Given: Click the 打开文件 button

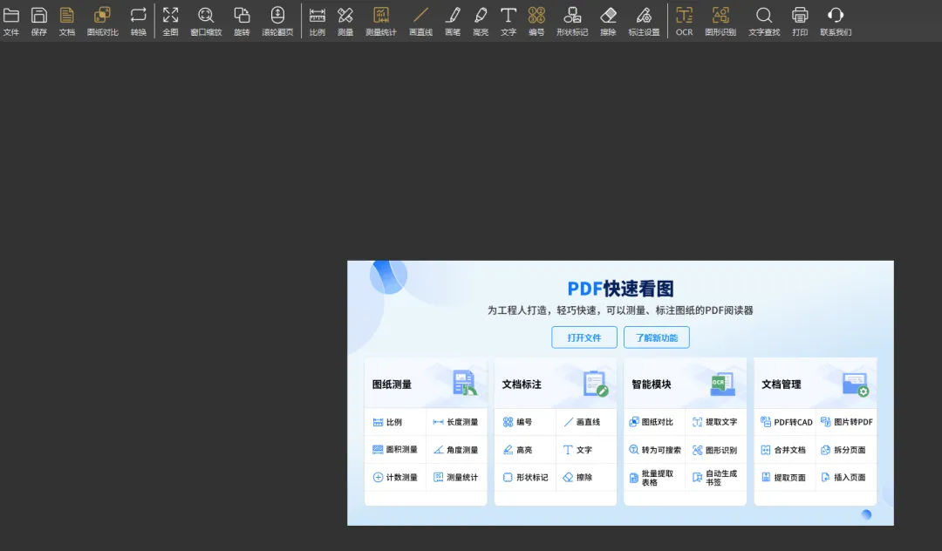Looking at the screenshot, I should pos(584,337).
